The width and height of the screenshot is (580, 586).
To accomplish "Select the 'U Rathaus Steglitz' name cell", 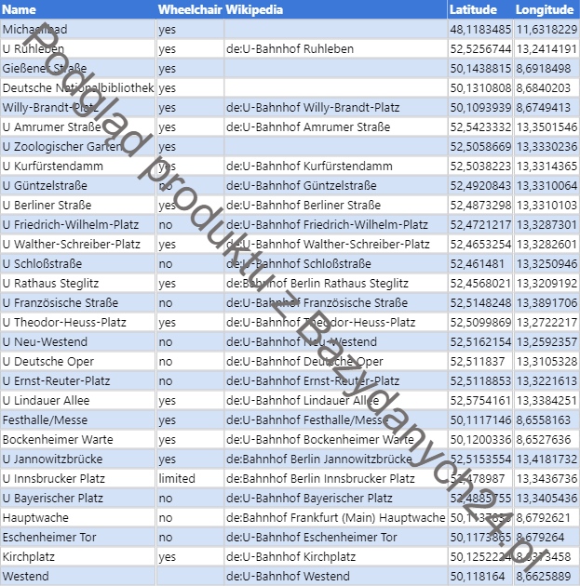I will coord(78,284).
